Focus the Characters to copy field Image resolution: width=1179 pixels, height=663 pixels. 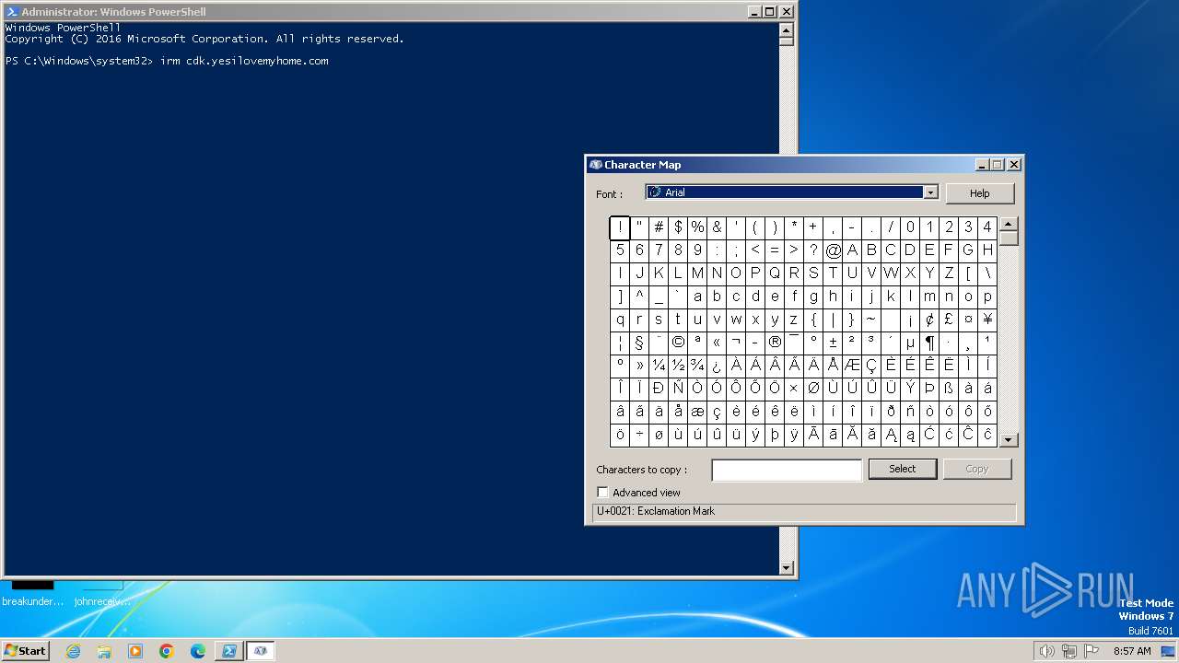787,471
